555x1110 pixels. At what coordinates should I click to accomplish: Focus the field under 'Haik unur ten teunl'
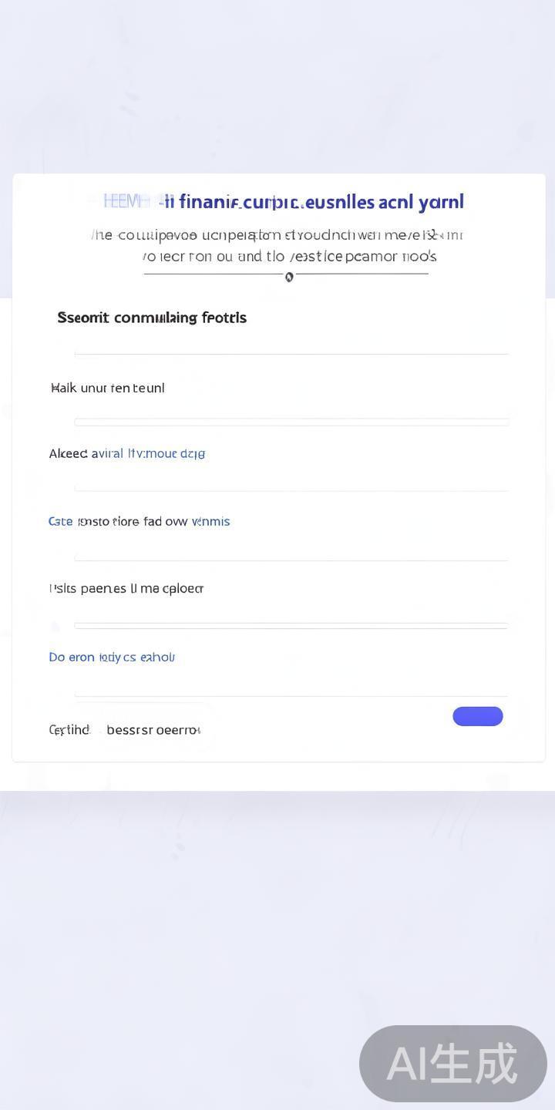[x=291, y=422]
